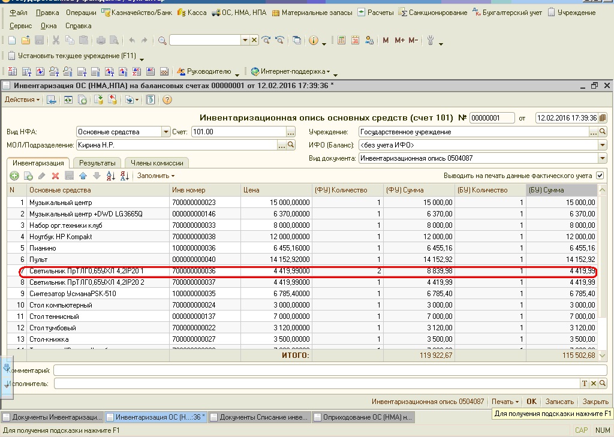This screenshot has width=614, height=437.
Task: Open the Заполнить dropdown menu
Action: tap(155, 176)
